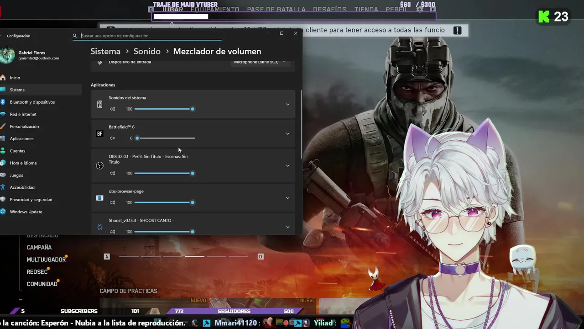This screenshot has height=329, width=584.
Task: Open Bluetooth y dispositivos settings
Action: tap(41, 102)
